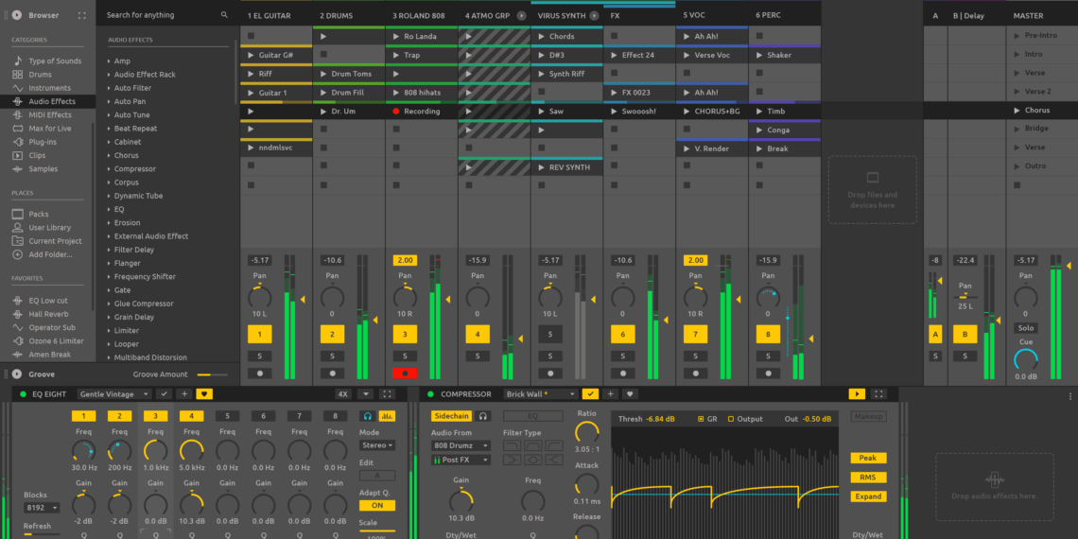1078x539 pixels.
Task: Launch the Guitar G# clip
Action: pyautogui.click(x=251, y=55)
